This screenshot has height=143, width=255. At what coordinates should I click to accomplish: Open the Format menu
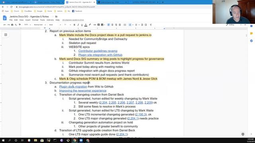pos(35,20)
